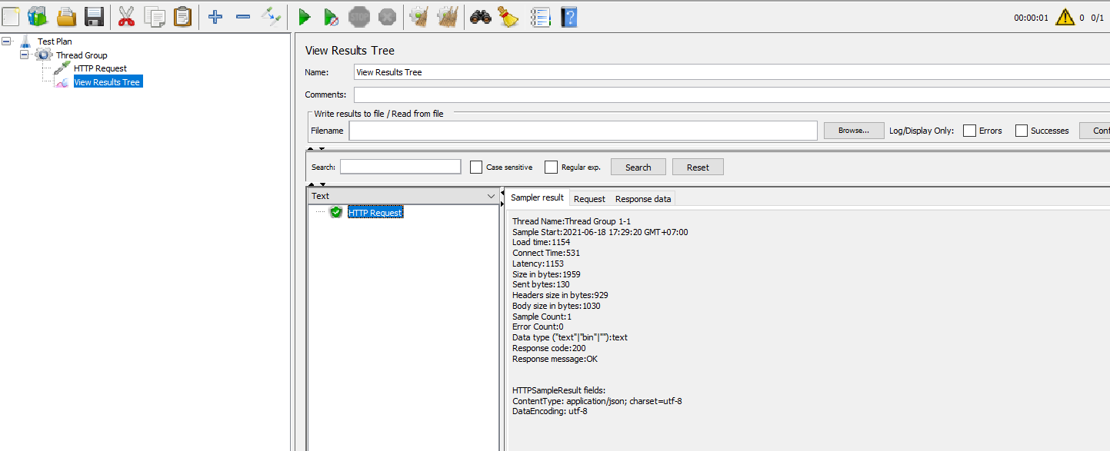Focus the Filename input field
Viewport: 1110px width, 451px height.
[583, 131]
